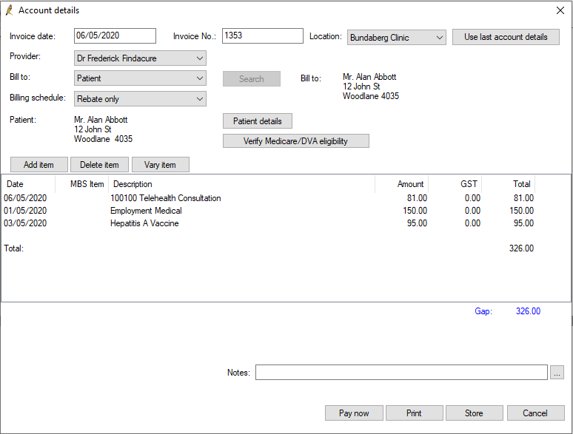This screenshot has height=434, width=573.
Task: Click Pay now button
Action: [354, 413]
